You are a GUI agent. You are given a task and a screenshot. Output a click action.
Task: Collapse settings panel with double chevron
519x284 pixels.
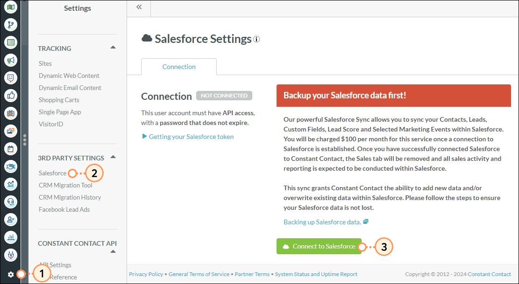pyautogui.click(x=139, y=7)
